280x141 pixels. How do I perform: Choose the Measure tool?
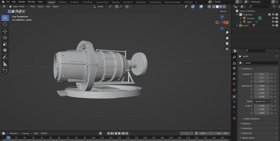tap(5, 64)
